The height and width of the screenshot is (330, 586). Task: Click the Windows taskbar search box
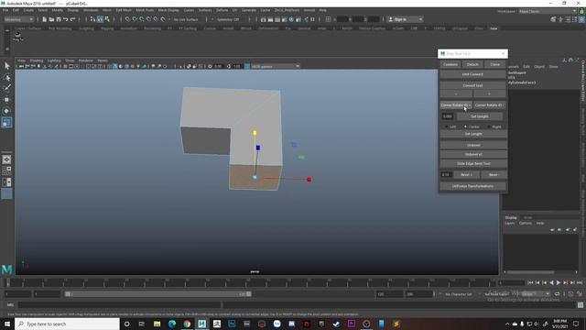(x=67, y=324)
